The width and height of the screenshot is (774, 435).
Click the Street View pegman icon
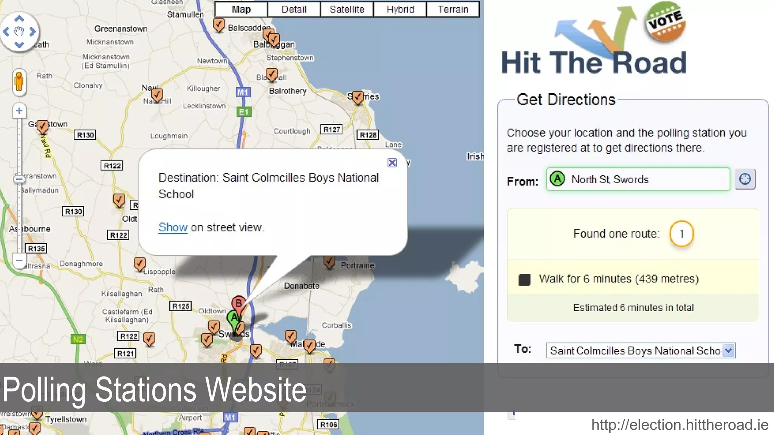19,82
